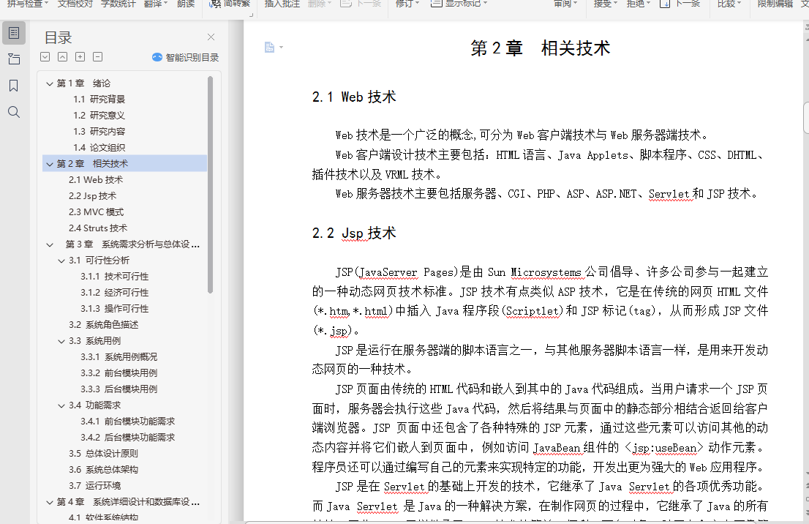Click the second 下一条 icon after 拒绝

click(665, 4)
